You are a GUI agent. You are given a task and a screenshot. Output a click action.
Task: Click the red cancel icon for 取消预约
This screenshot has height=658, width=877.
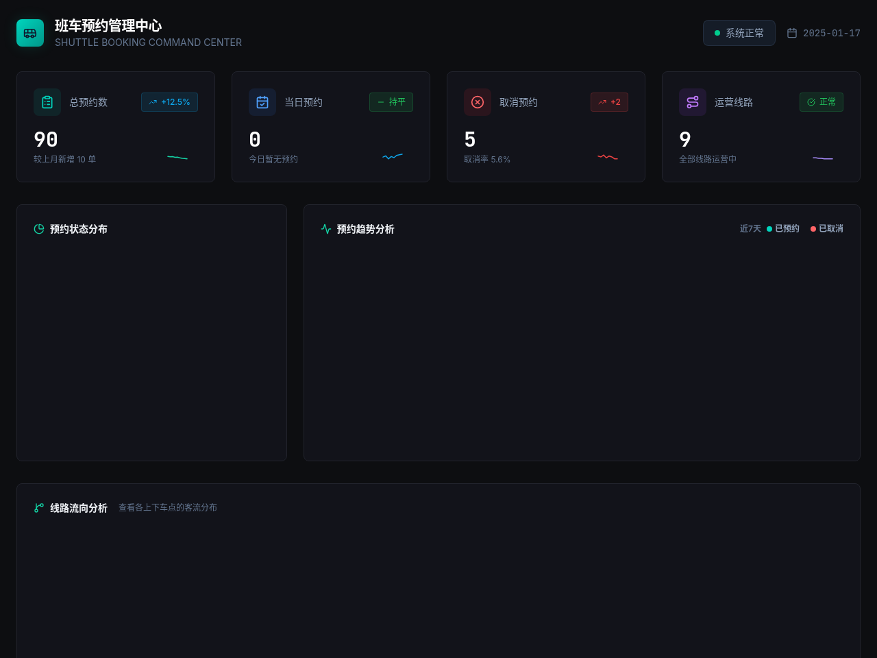point(478,102)
